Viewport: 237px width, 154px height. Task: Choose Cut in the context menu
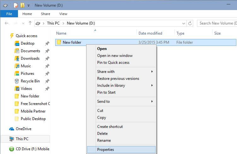click(x=121, y=111)
